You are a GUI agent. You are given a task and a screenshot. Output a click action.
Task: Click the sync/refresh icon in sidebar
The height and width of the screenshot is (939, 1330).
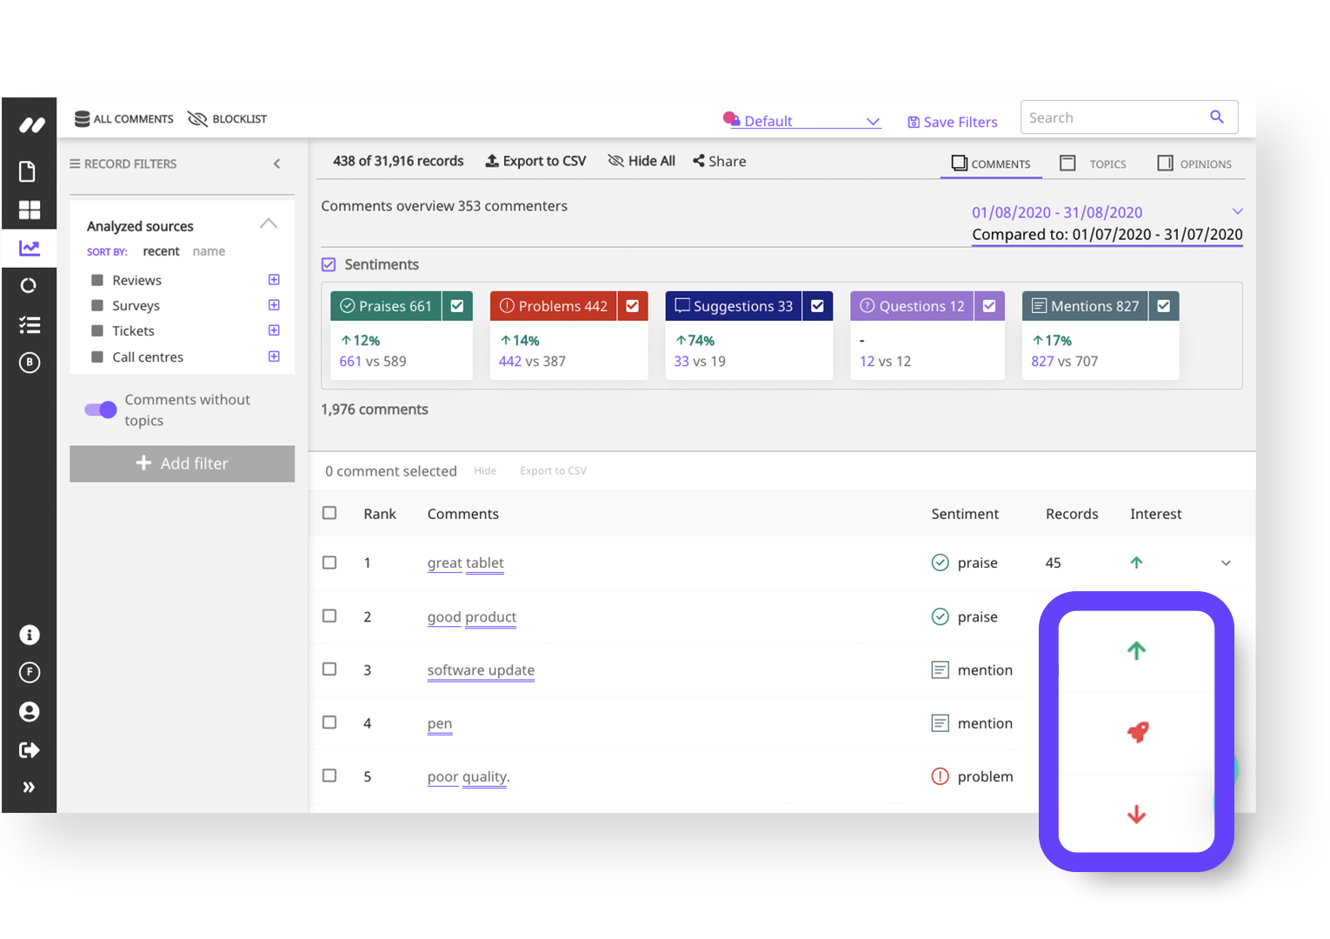click(x=29, y=285)
